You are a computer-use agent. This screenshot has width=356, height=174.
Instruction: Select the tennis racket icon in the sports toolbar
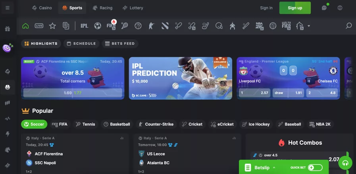point(124,26)
